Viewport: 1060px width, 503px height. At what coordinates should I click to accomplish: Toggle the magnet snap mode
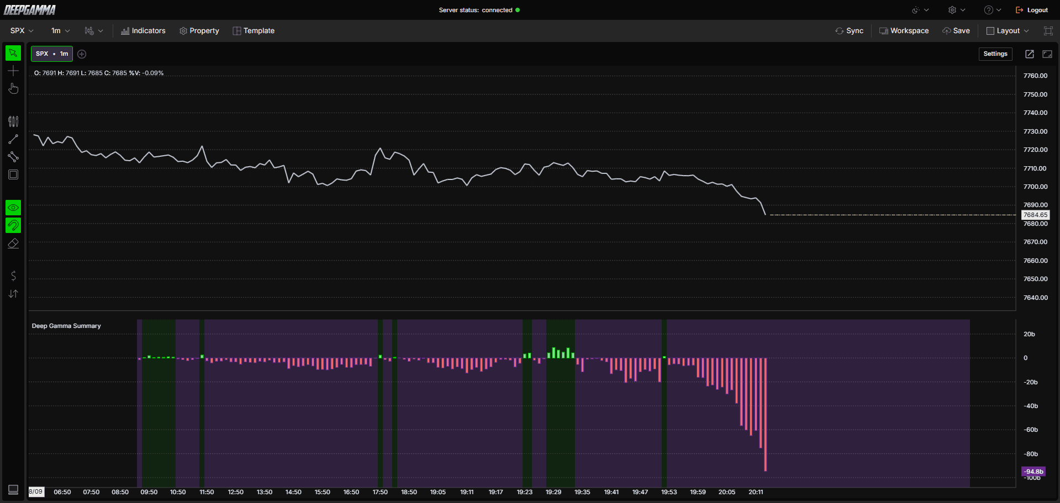(x=13, y=225)
